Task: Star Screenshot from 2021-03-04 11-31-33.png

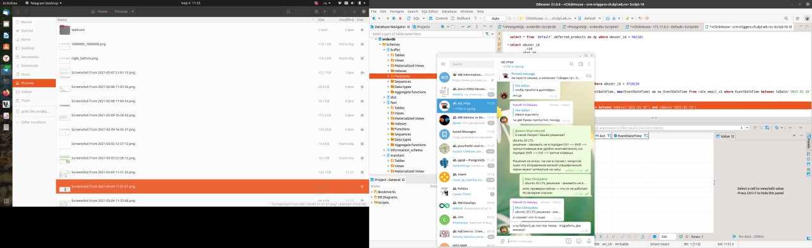Action: click(x=362, y=172)
